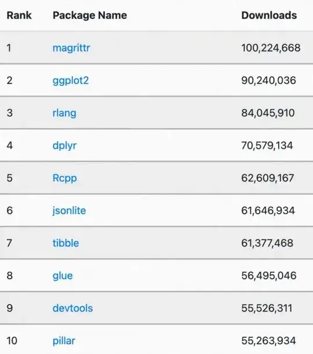
Task: Click rank number 10 cell
Action: click(x=12, y=341)
